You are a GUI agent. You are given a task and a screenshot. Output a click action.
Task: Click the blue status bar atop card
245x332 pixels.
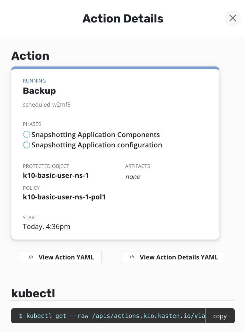coord(115,68)
